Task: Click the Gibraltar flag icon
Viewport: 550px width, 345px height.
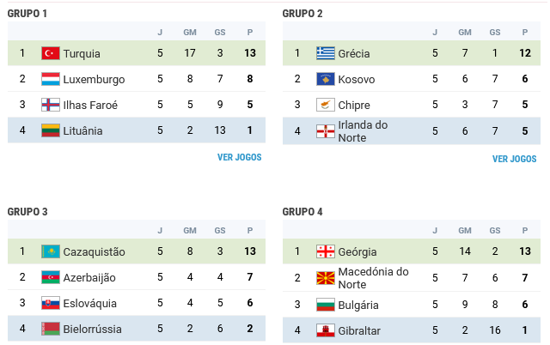Action: point(326,330)
